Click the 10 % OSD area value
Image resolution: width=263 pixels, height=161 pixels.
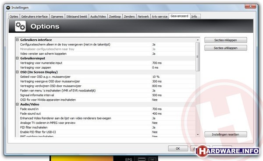point(156,77)
